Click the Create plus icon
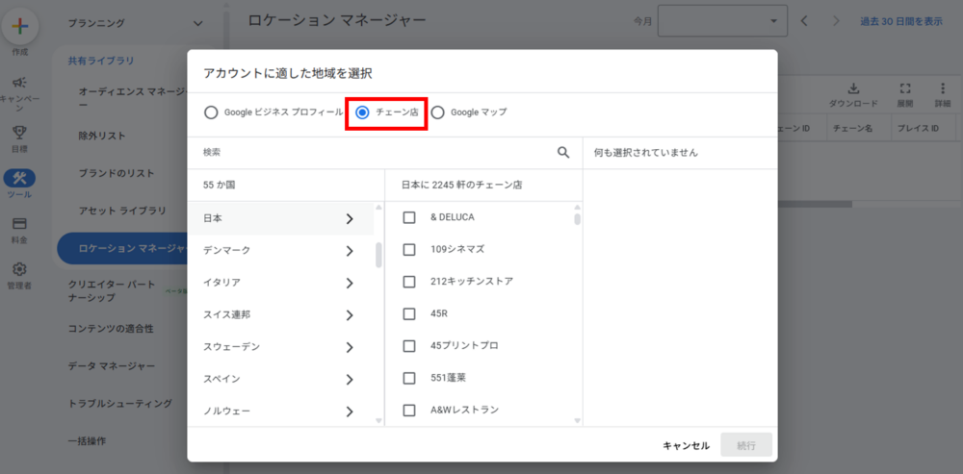Screen dimensions: 963x474 pyautogui.click(x=19, y=26)
